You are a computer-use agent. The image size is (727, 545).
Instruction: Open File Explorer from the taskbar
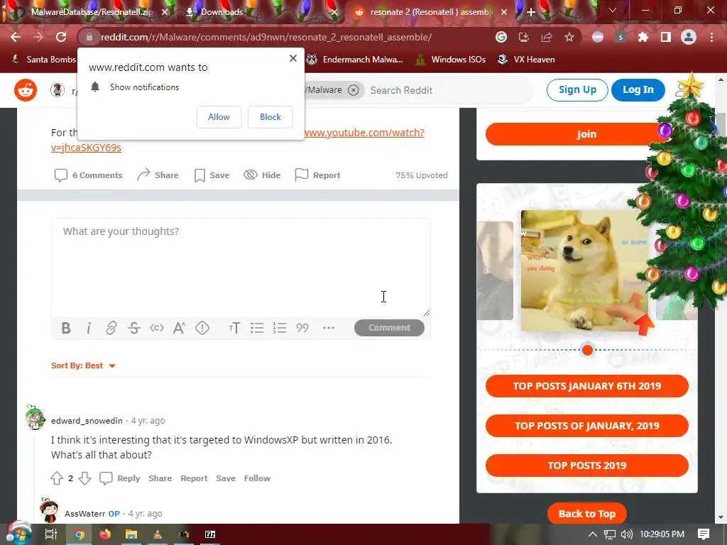(x=131, y=534)
